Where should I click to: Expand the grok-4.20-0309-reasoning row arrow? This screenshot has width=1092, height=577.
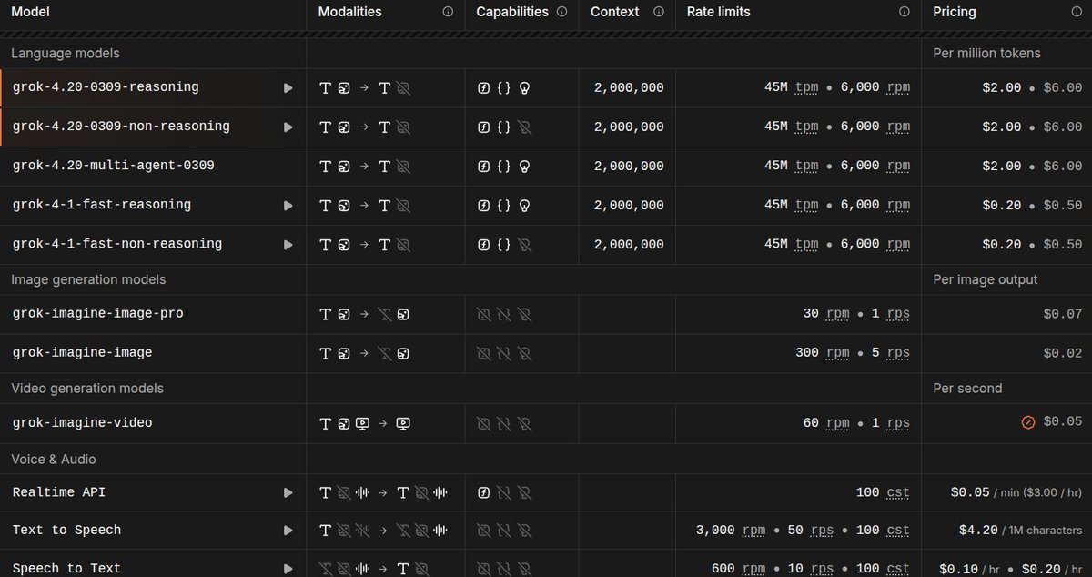tap(288, 88)
